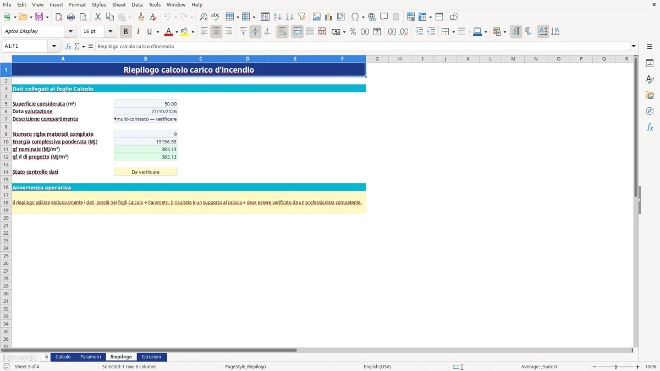Image resolution: width=660 pixels, height=371 pixels.
Task: Open font name dropdown Aptos Display
Action: [x=70, y=32]
